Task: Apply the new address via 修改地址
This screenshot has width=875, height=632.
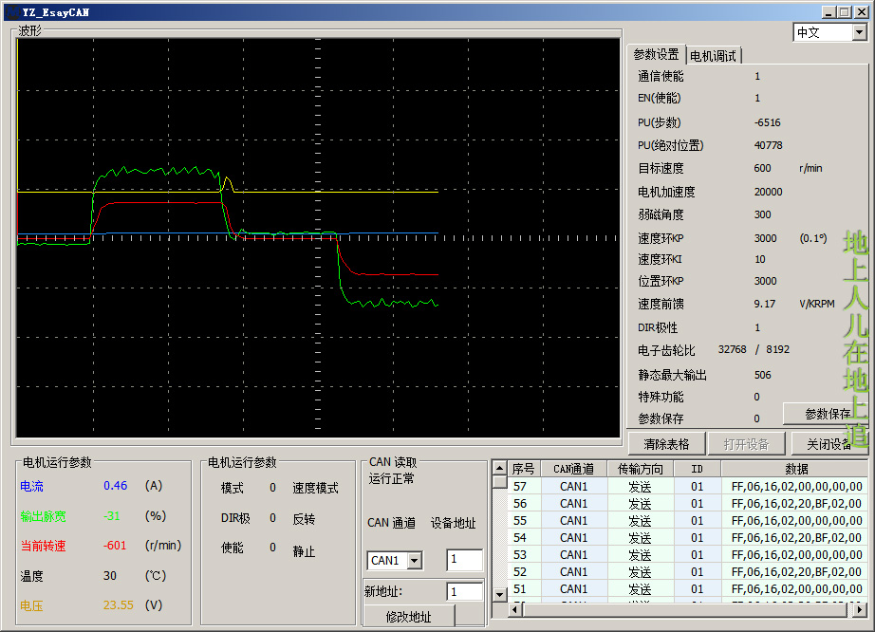Action: click(407, 616)
